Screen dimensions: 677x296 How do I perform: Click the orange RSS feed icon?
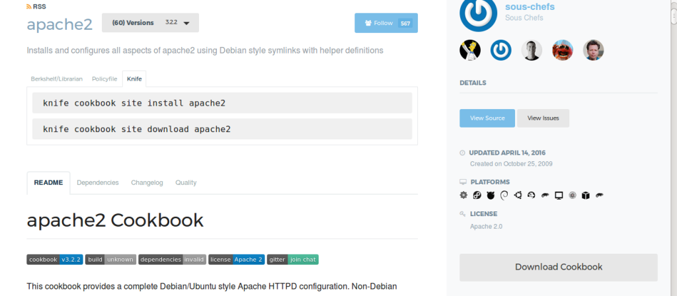pos(29,7)
